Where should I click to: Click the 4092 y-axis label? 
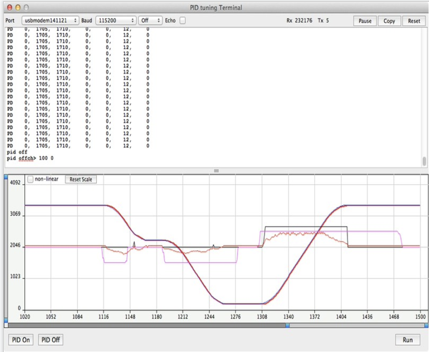[x=15, y=183]
